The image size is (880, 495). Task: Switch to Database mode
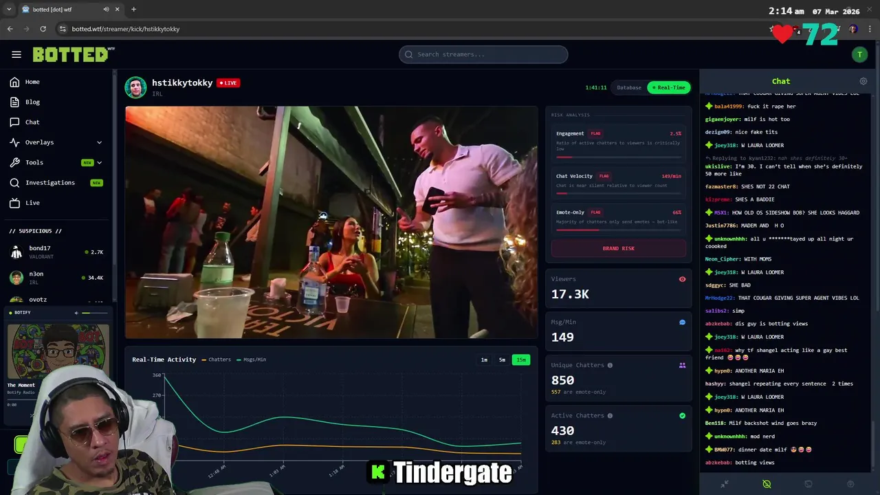(629, 87)
